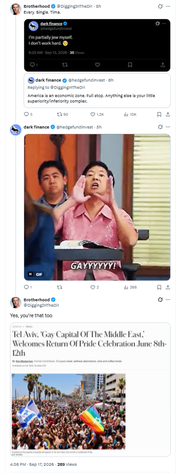Like the dark finance GIF reply
Image resolution: width=178 pixels, height=474 pixels.
click(x=95, y=287)
